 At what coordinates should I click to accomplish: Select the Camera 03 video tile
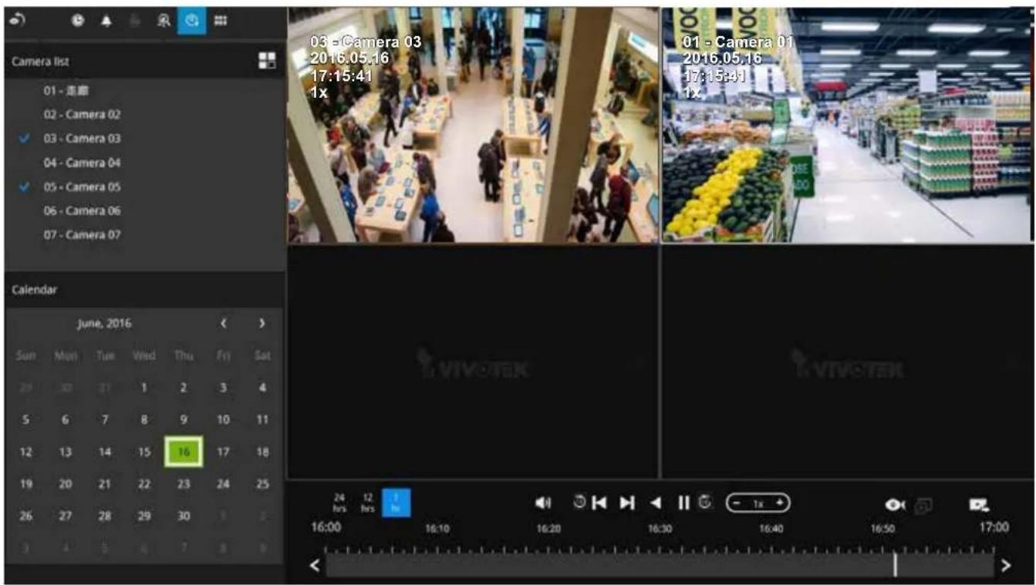[473, 125]
